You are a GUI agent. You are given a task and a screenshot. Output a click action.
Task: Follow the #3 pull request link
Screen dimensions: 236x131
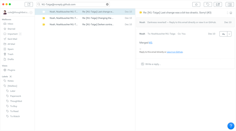(x=151, y=43)
